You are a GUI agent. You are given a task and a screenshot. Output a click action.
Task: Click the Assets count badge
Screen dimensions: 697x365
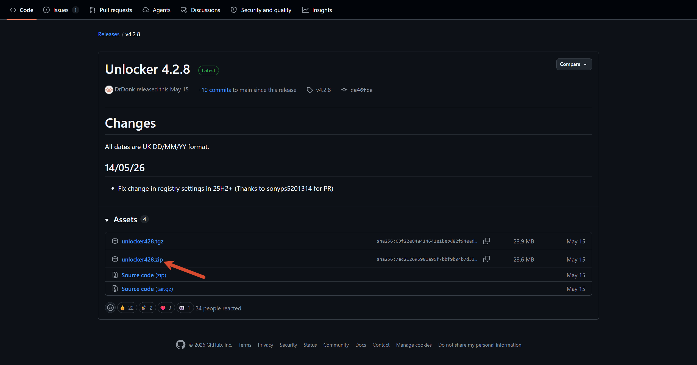pos(144,219)
